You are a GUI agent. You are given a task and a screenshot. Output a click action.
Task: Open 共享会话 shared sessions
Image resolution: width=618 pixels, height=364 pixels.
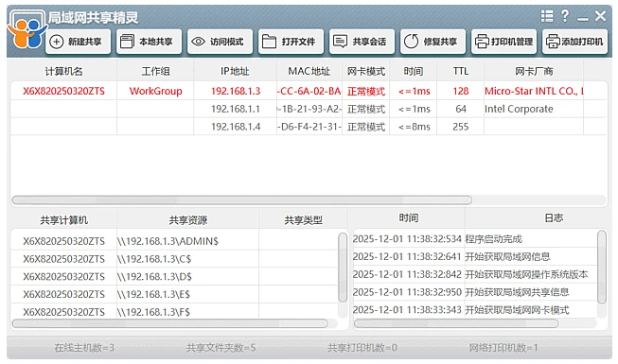[x=362, y=42]
